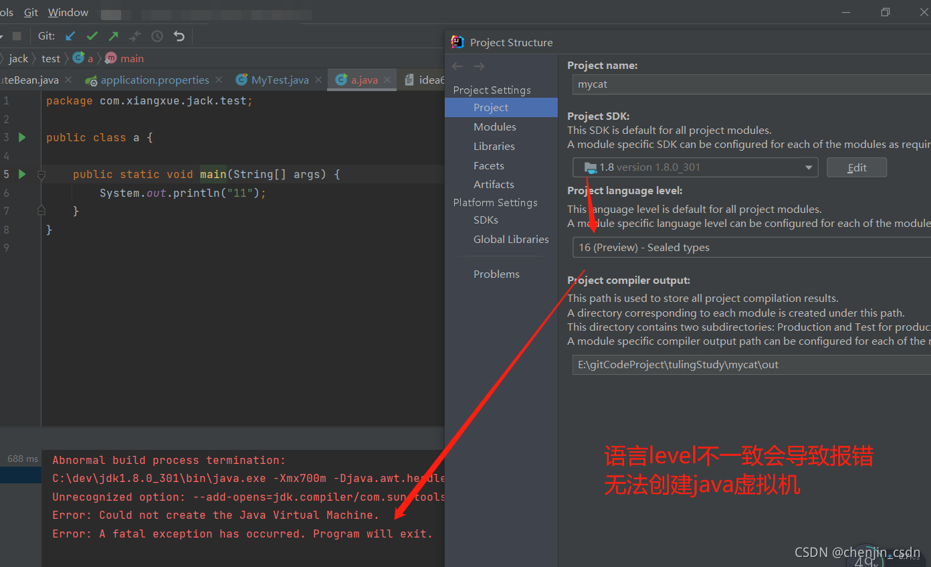Click the Git Push green arrow icon
931x567 pixels.
point(114,36)
